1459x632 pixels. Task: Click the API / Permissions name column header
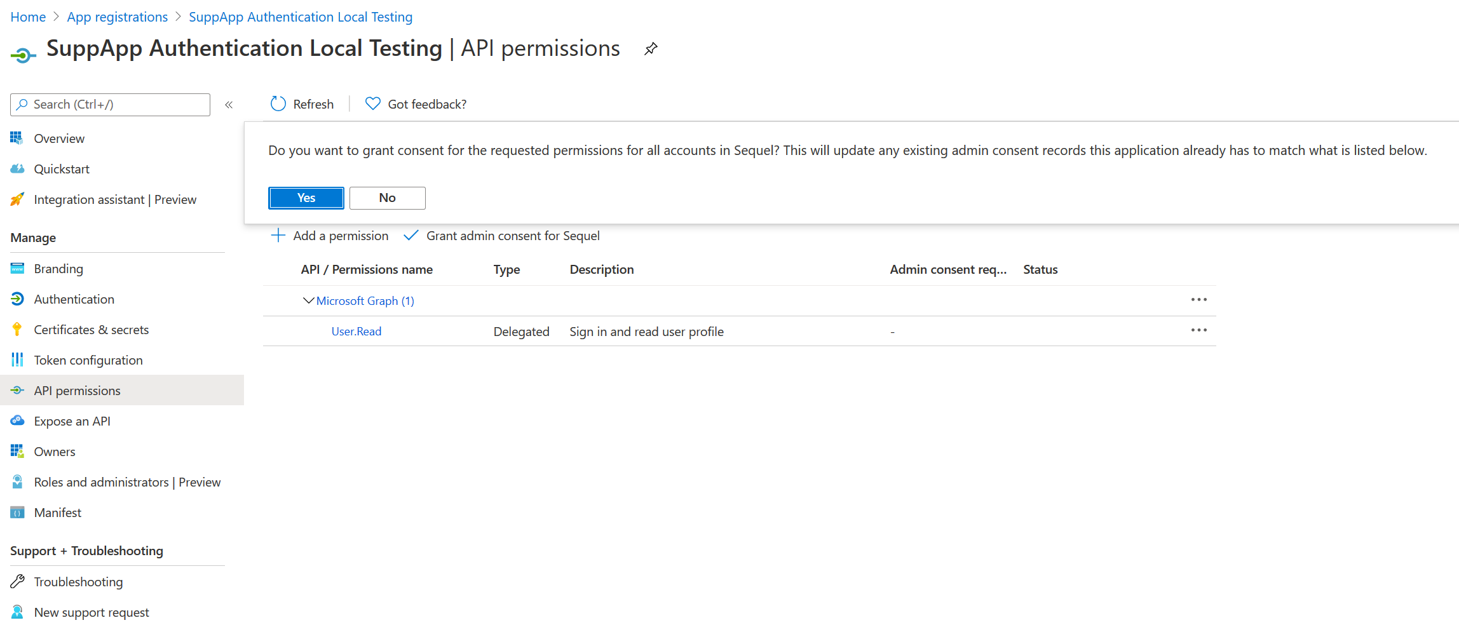[x=367, y=269]
